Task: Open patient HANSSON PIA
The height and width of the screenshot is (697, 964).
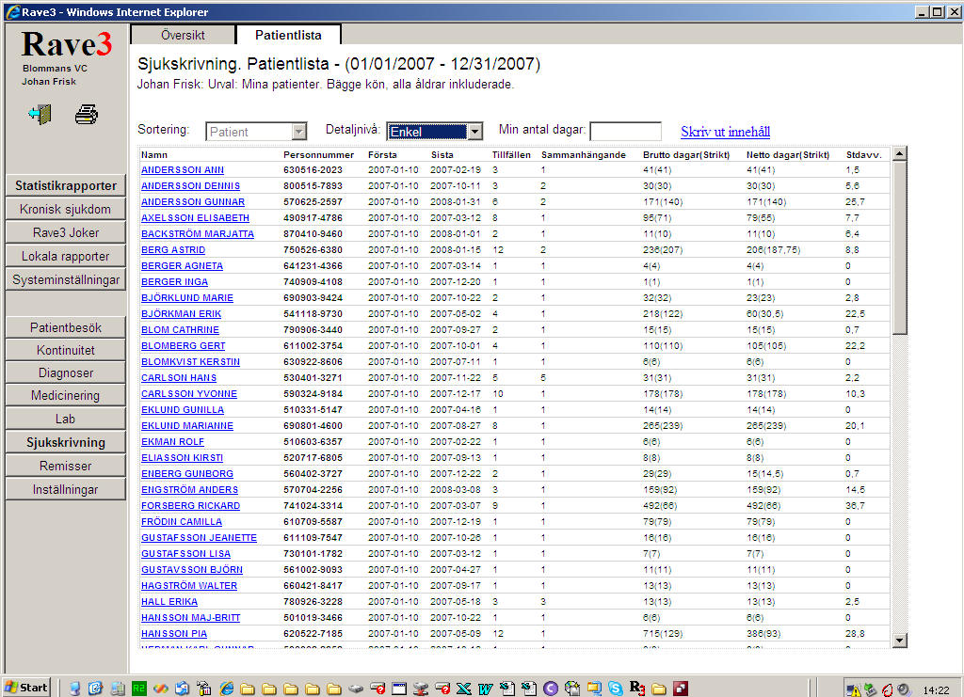Action: click(174, 633)
